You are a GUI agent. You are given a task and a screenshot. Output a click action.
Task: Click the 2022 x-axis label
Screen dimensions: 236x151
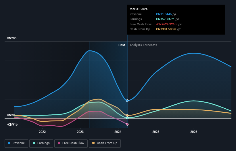pos(42,132)
